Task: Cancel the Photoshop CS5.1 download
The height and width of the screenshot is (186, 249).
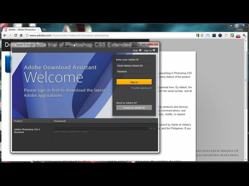Action: [x=154, y=129]
